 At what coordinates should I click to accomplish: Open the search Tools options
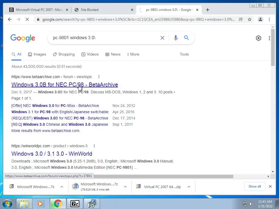click(x=184, y=54)
